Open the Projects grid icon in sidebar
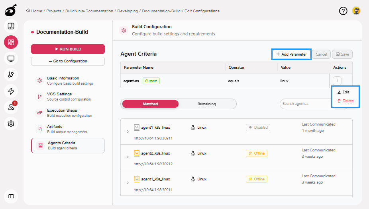Image resolution: width=369 pixels, height=209 pixels. [11, 42]
